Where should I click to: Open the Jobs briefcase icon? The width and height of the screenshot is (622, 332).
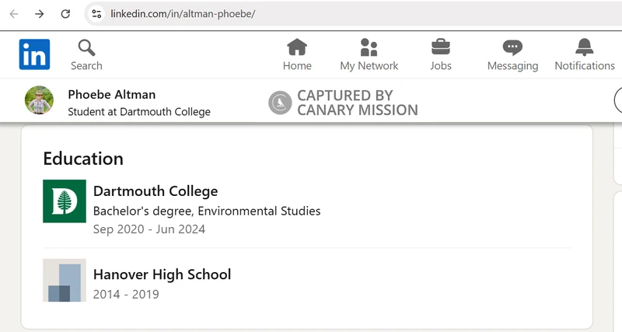[x=441, y=47]
